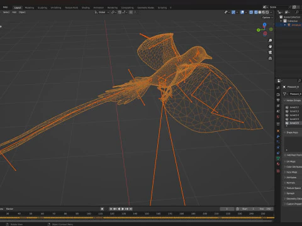This screenshot has height=226, width=302.
Task: Select the highlighted last bone vertex group row
Action: pyautogui.click(x=293, y=123)
